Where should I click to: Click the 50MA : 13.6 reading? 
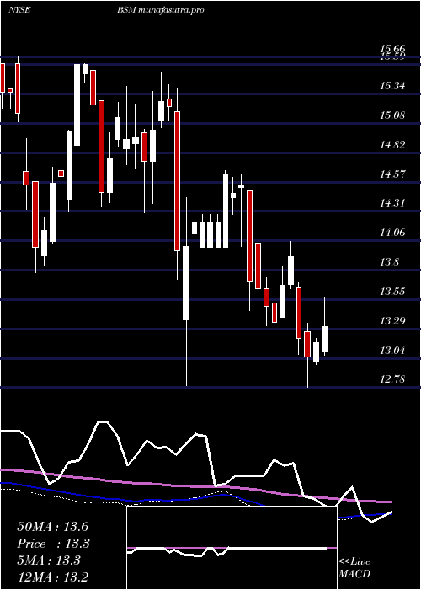point(52,527)
